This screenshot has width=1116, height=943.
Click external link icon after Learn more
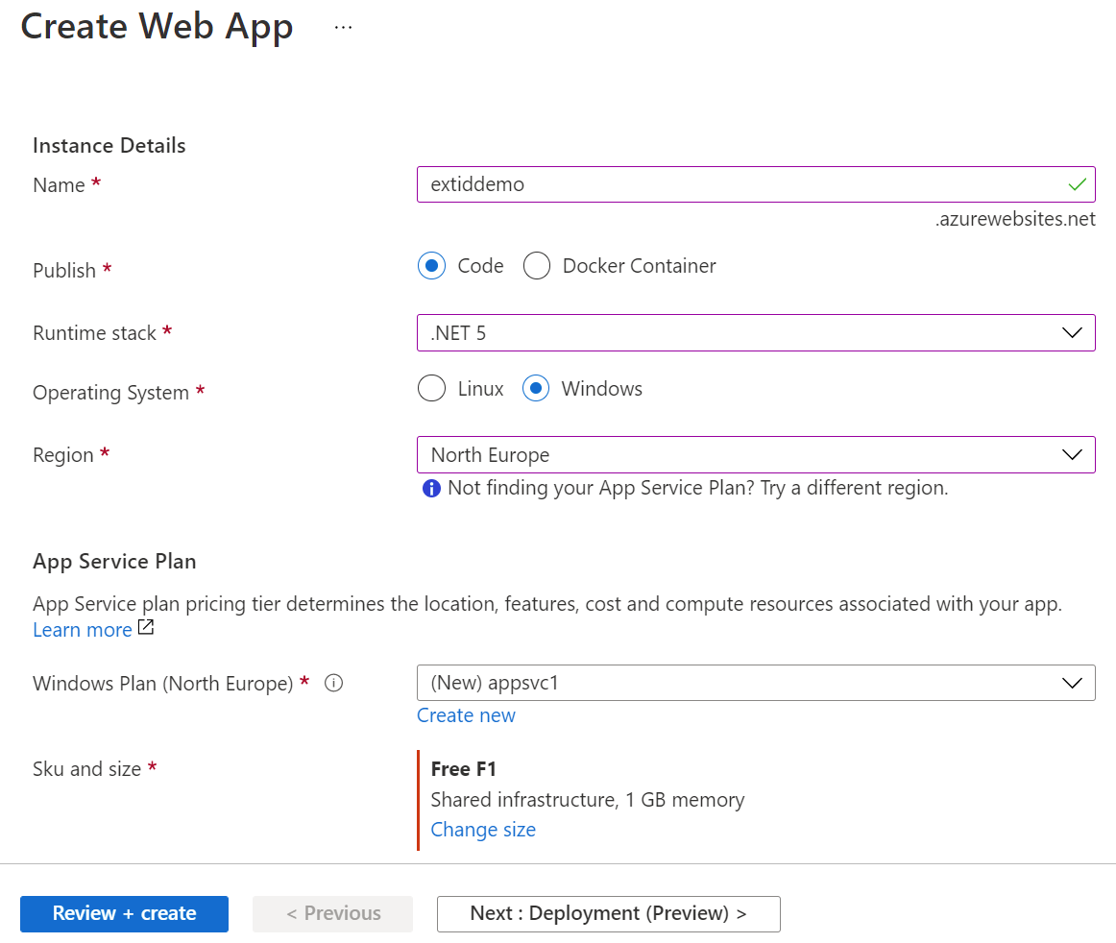pyautogui.click(x=146, y=628)
